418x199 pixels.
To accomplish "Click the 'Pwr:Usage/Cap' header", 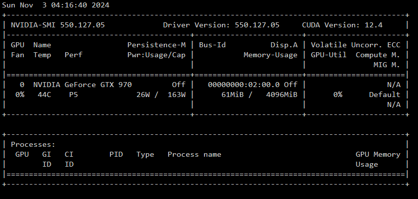I will click(156, 55).
